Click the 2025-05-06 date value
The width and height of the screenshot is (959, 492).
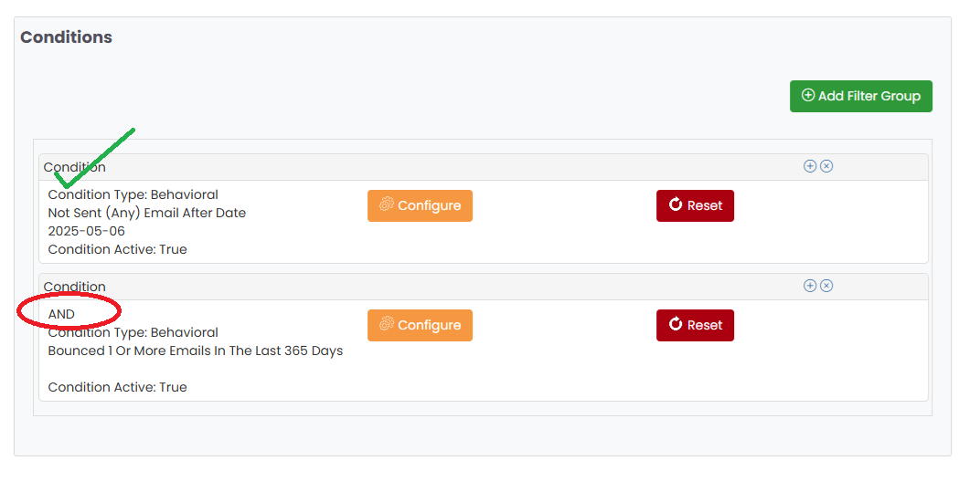pos(87,231)
